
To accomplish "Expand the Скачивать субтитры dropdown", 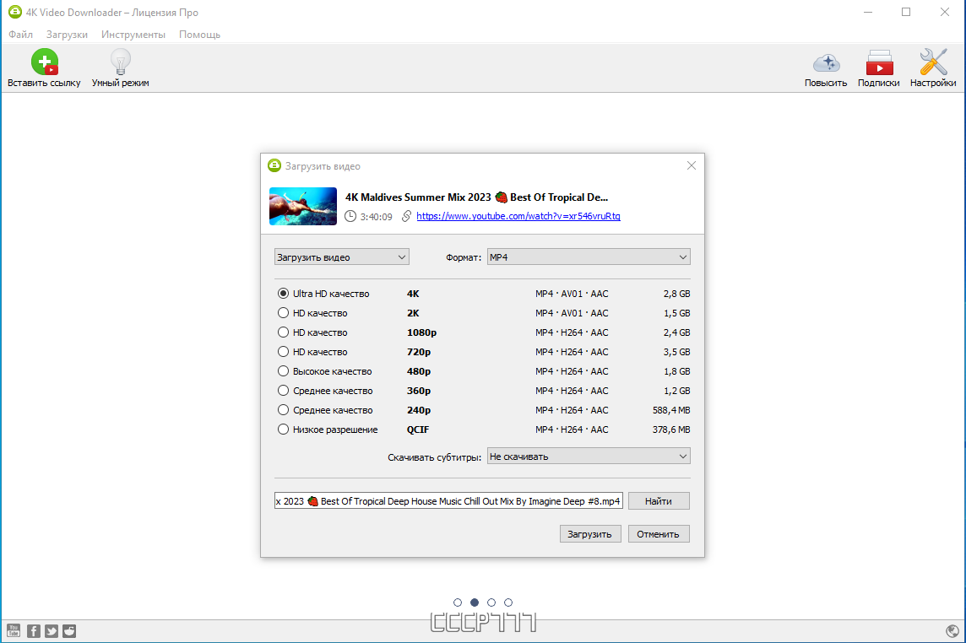I will 589,457.
